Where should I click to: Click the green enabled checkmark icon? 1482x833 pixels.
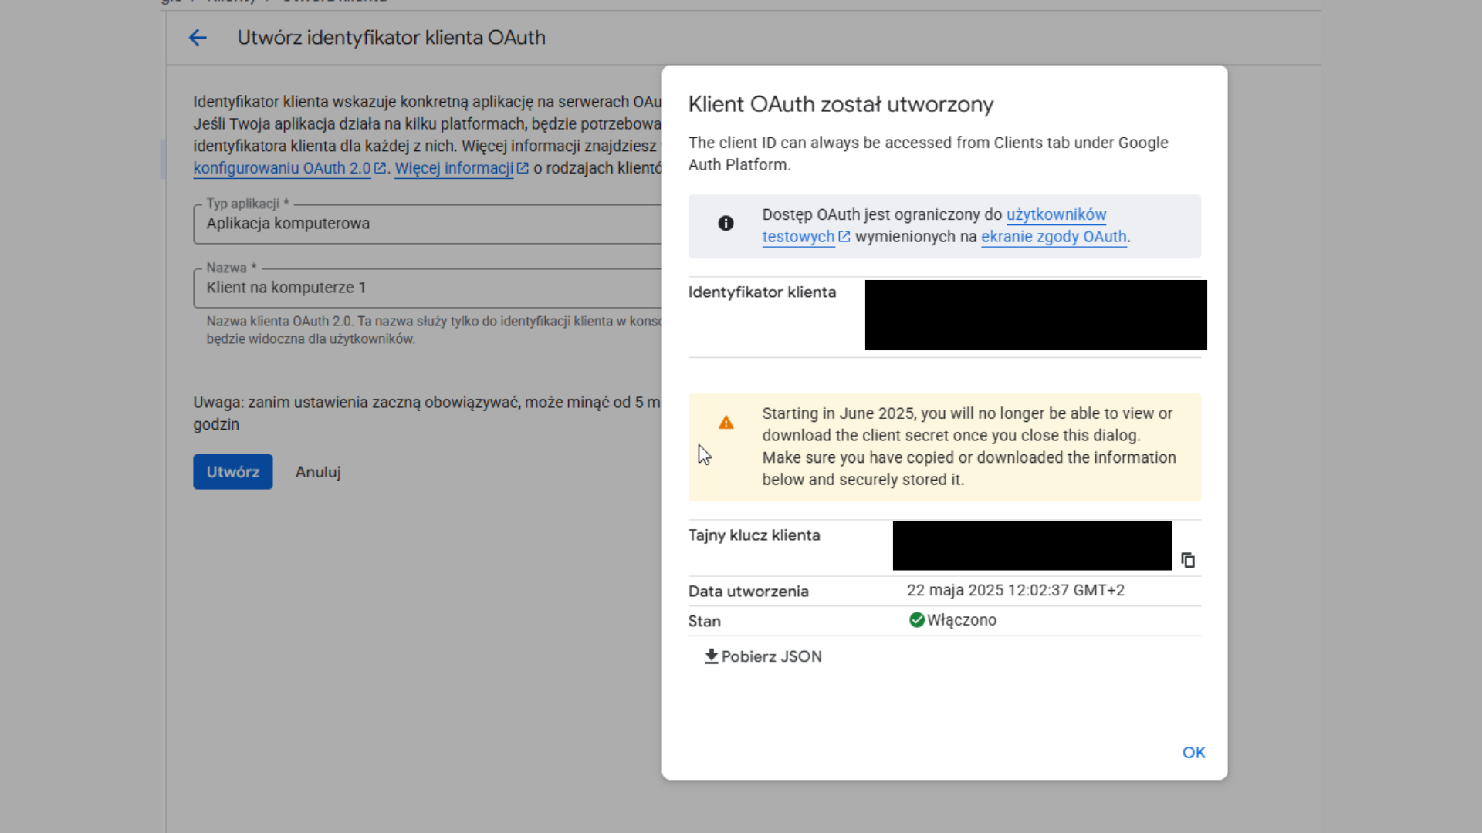pos(916,620)
